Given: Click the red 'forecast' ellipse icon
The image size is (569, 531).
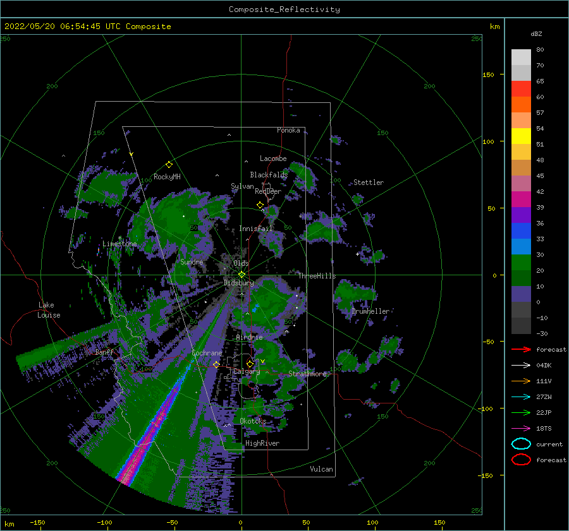Looking at the screenshot, I should coord(521,460).
